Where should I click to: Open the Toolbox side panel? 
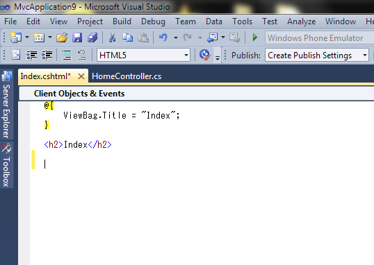click(x=6, y=165)
